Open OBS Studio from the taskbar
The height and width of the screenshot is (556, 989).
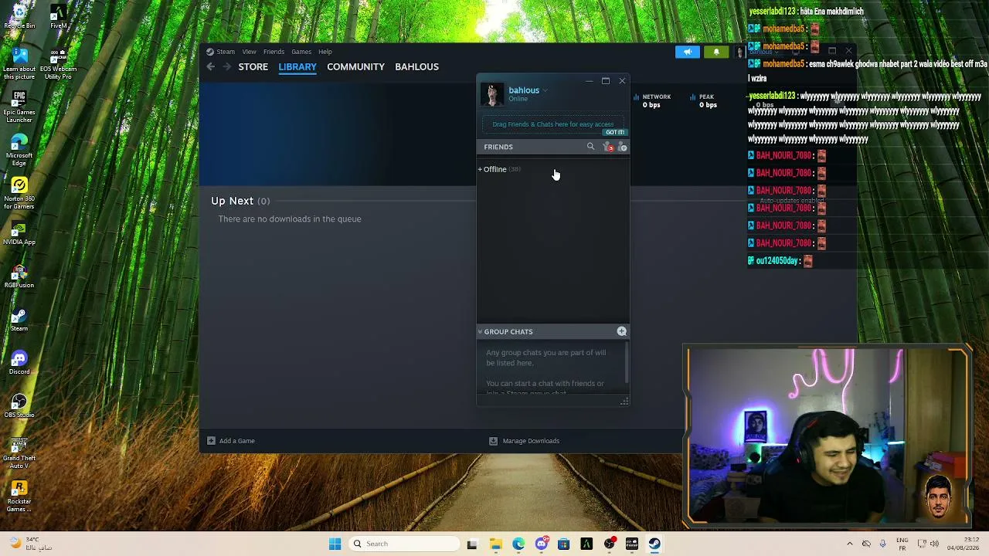(x=610, y=544)
